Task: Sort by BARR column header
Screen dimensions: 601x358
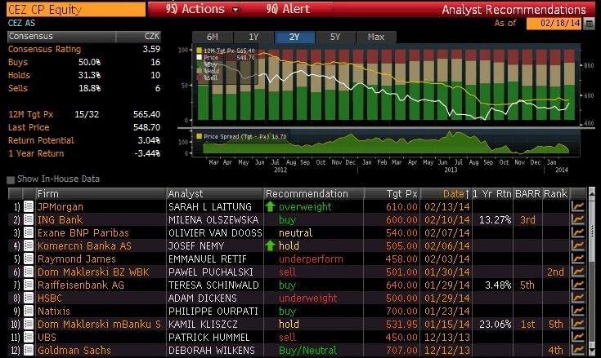Action: pyautogui.click(x=527, y=194)
